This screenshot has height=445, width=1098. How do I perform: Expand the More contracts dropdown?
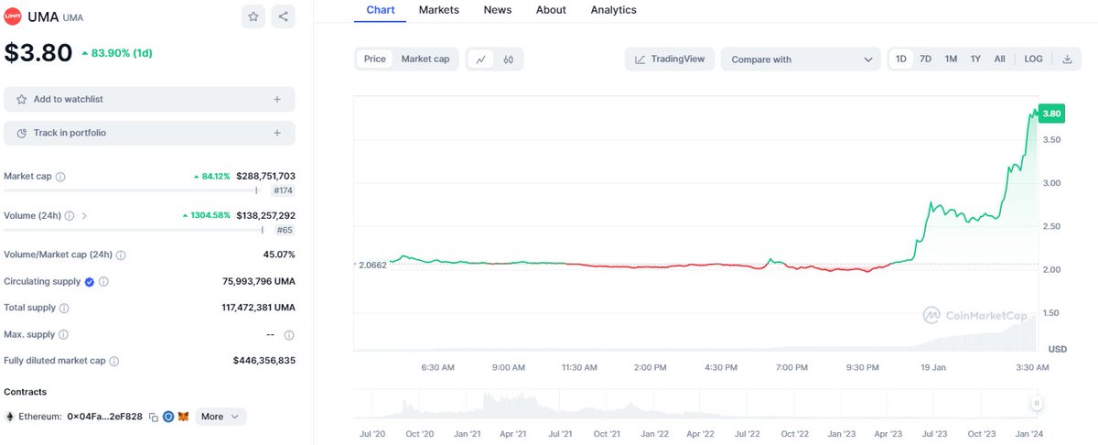pyautogui.click(x=220, y=417)
